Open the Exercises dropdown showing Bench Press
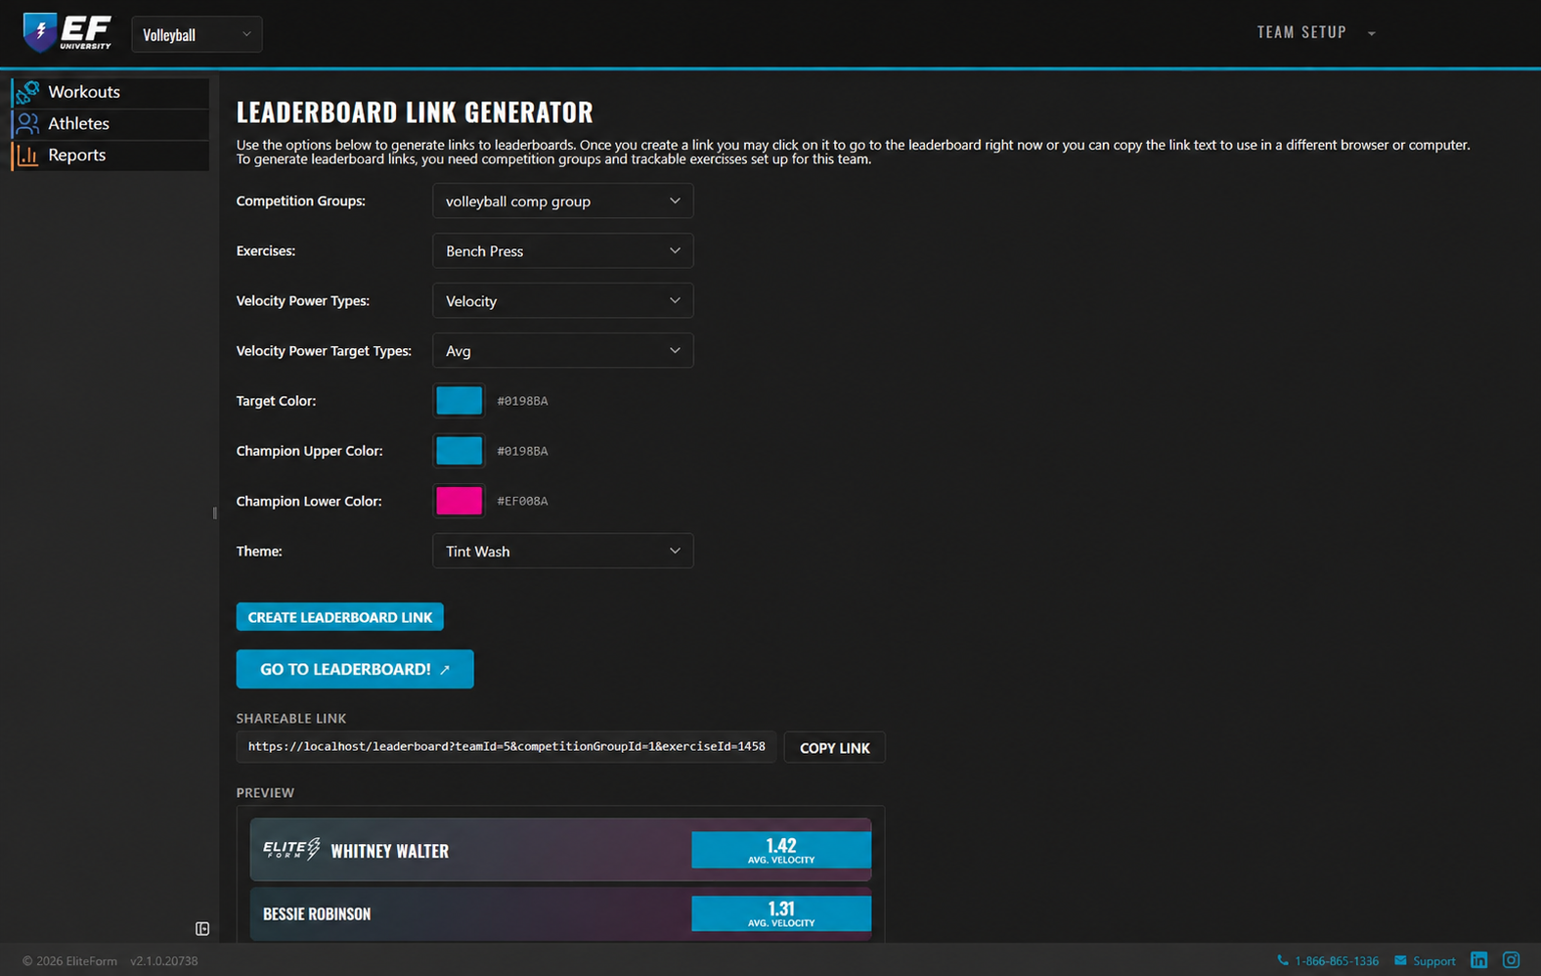Viewport: 1541px width, 976px height. coord(562,250)
